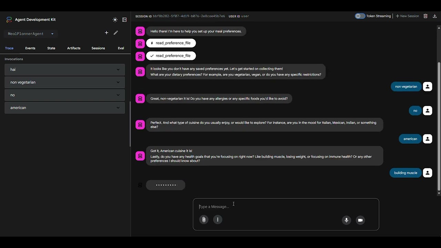This screenshot has height=248, width=441.
Task: Click the 'Invocations' heading text
Action: [14, 59]
